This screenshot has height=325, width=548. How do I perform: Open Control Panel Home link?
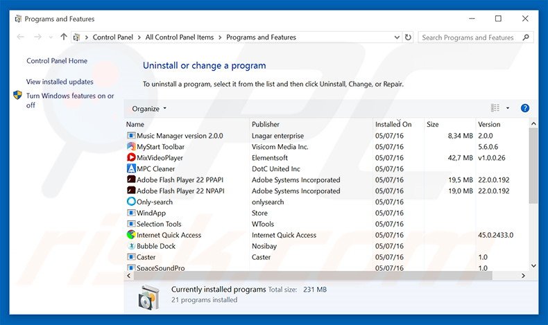tap(57, 61)
